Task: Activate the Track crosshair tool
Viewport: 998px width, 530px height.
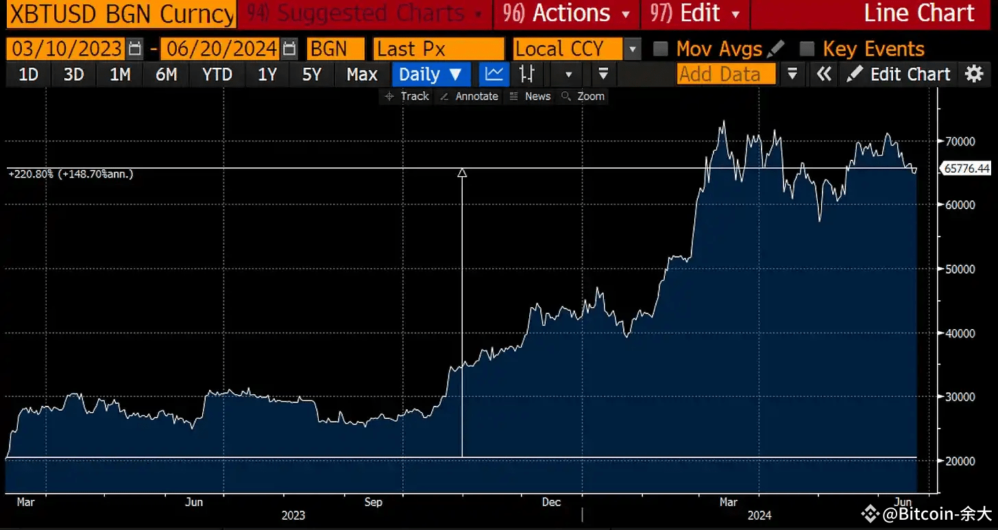Action: click(x=407, y=96)
